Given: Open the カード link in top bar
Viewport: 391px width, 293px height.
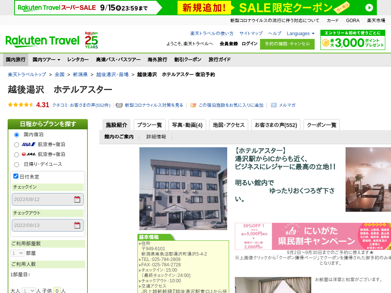Looking at the screenshot, I should [x=333, y=21].
